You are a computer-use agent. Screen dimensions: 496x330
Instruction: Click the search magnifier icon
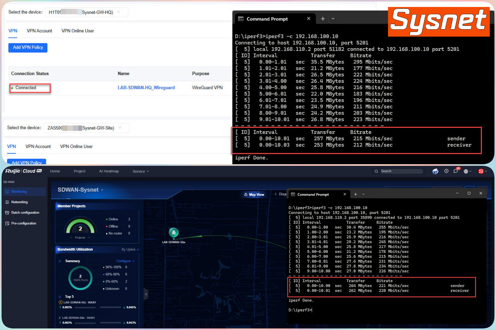pyautogui.click(x=376, y=171)
